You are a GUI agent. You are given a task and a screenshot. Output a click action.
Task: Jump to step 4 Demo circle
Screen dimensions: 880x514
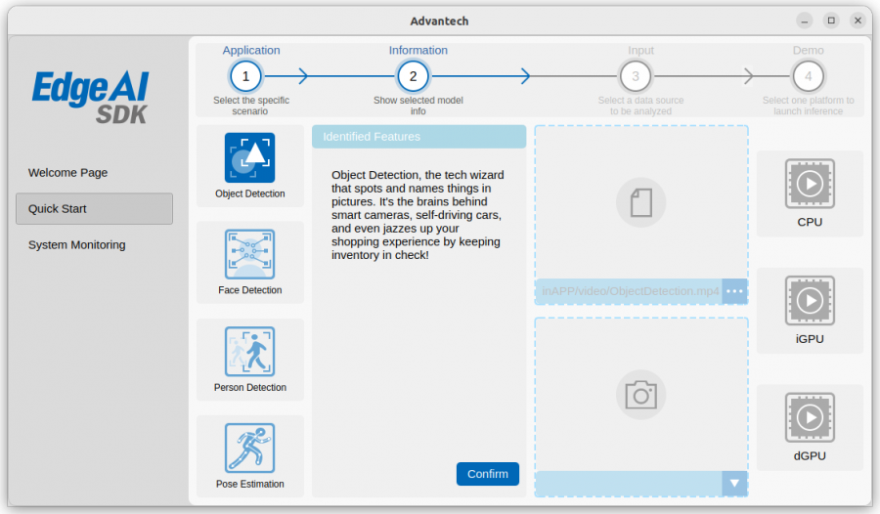pyautogui.click(x=809, y=76)
